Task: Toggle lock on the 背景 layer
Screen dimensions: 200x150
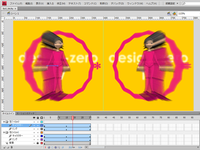Action: (x=38, y=143)
